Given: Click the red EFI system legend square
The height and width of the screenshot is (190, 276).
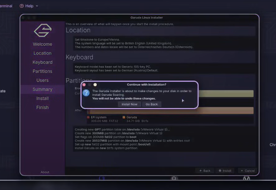Looking at the screenshot, I should tap(88, 117).
